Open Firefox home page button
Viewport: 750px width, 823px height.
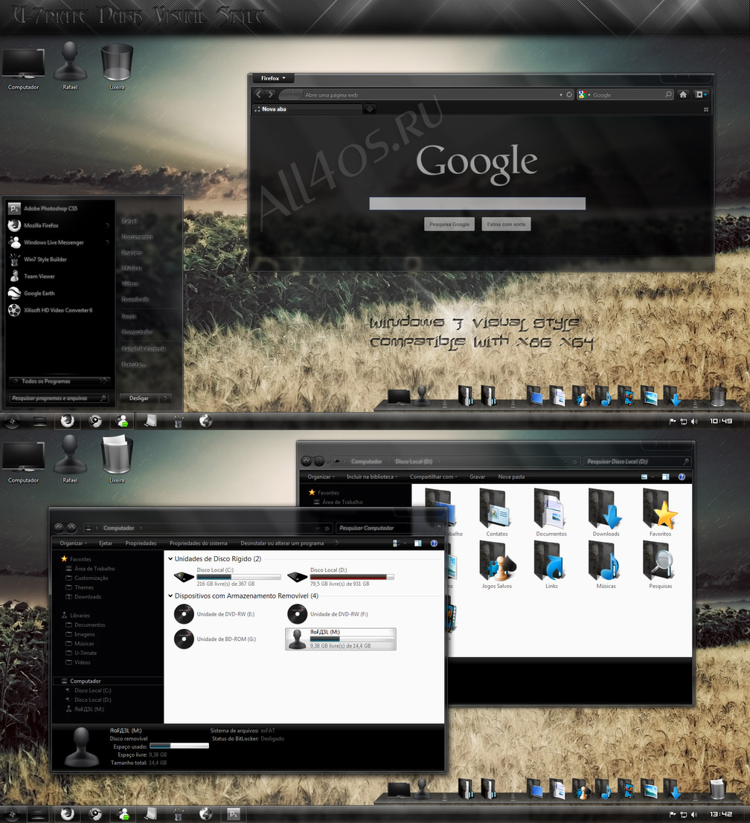pyautogui.click(x=683, y=94)
